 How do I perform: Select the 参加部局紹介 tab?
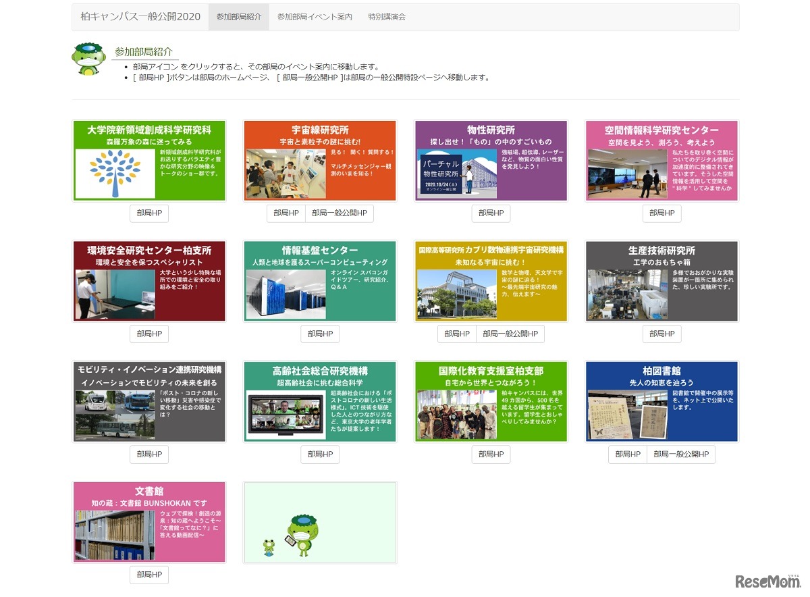(x=238, y=17)
